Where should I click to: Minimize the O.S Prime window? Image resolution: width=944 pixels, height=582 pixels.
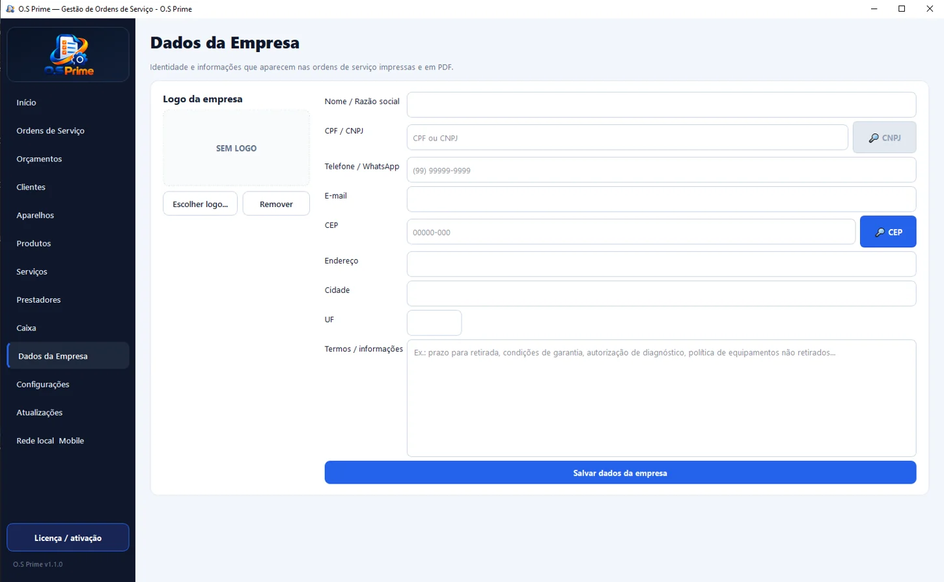[874, 8]
